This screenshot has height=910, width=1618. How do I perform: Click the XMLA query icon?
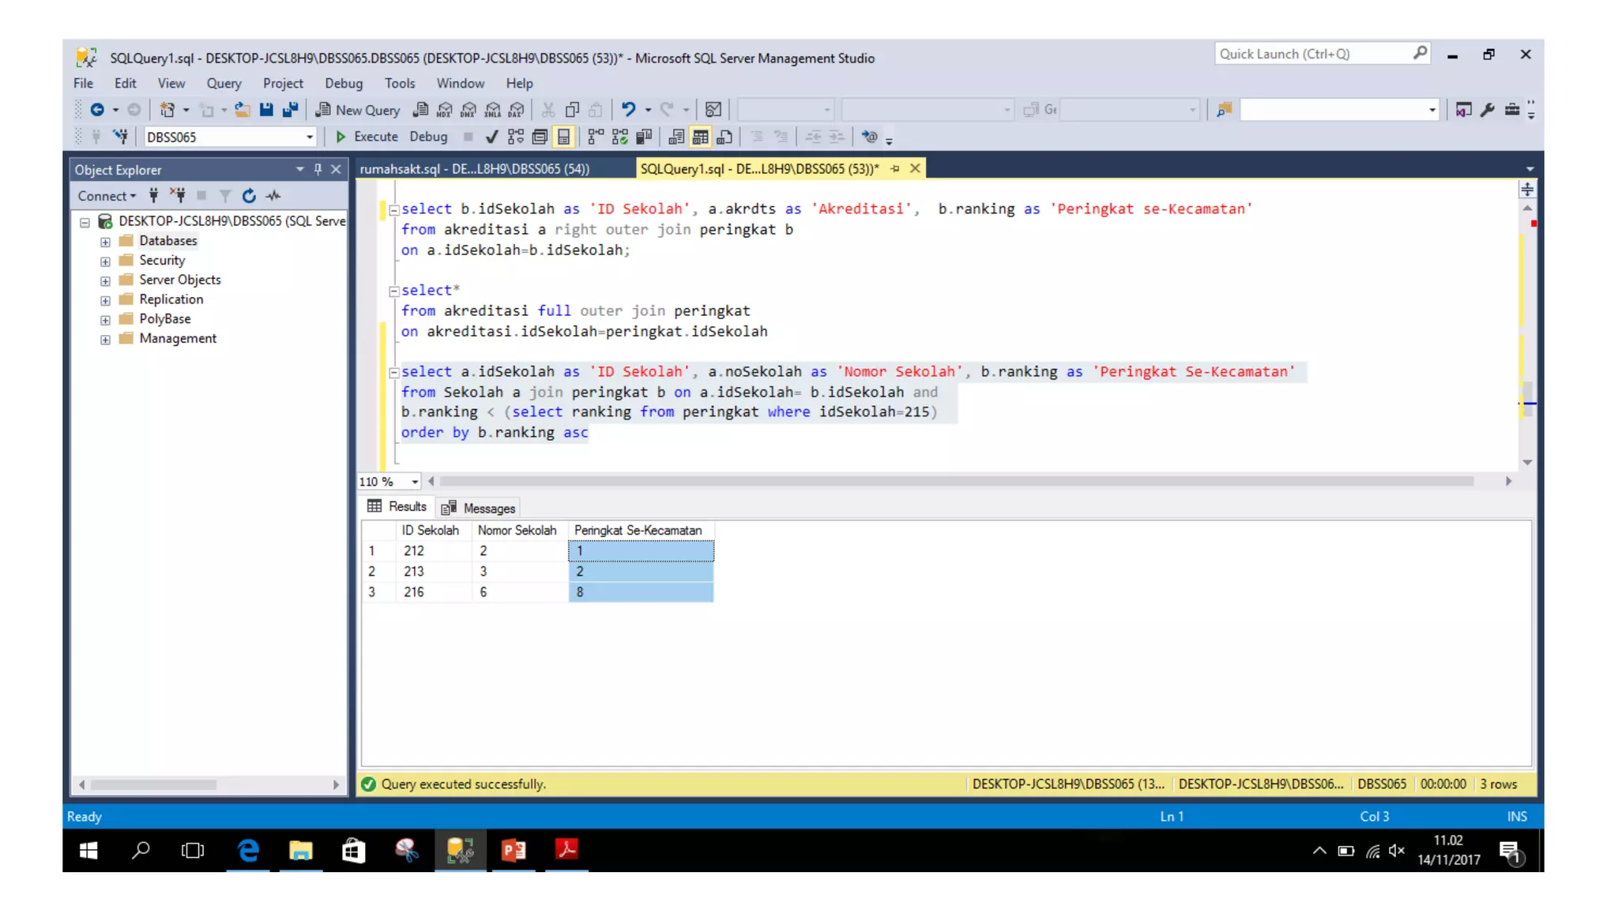[x=493, y=110]
